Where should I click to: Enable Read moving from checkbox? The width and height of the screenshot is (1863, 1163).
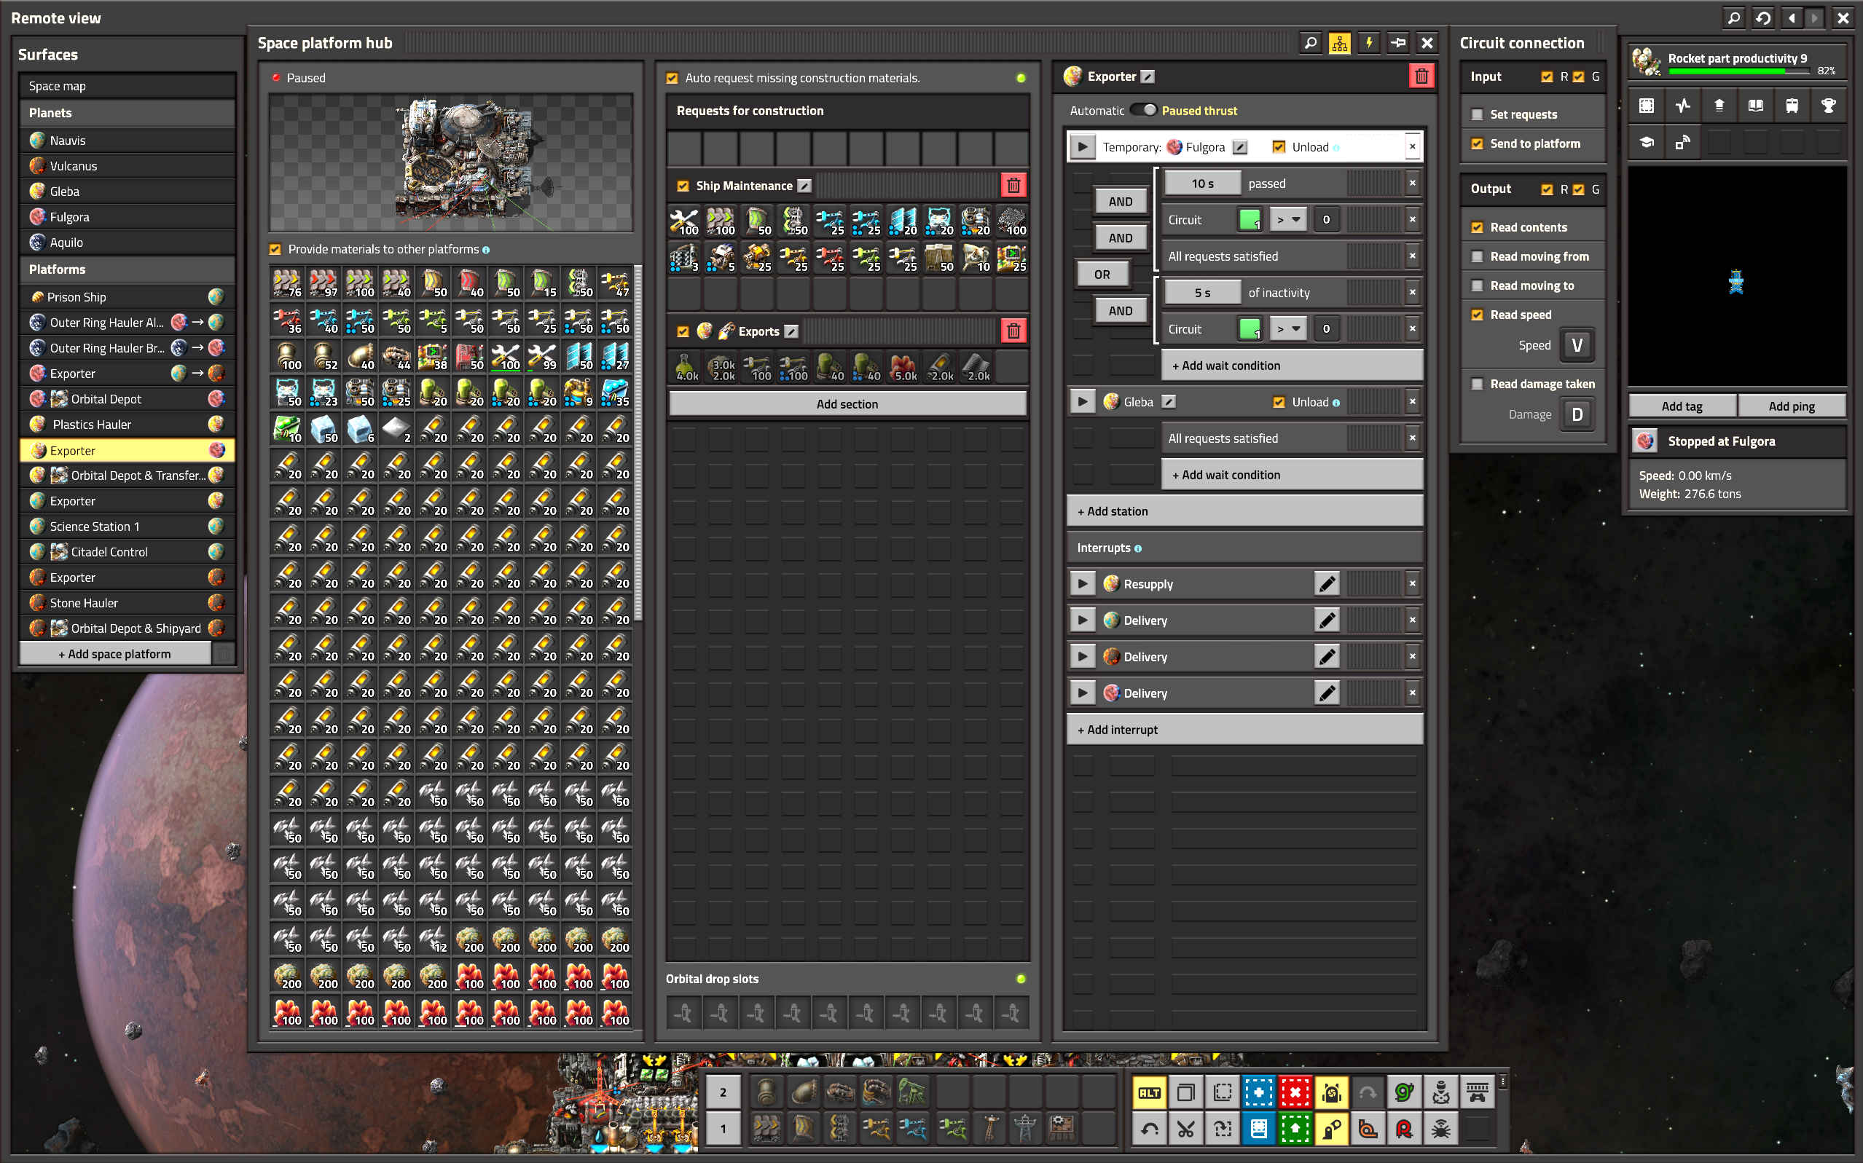(1477, 256)
